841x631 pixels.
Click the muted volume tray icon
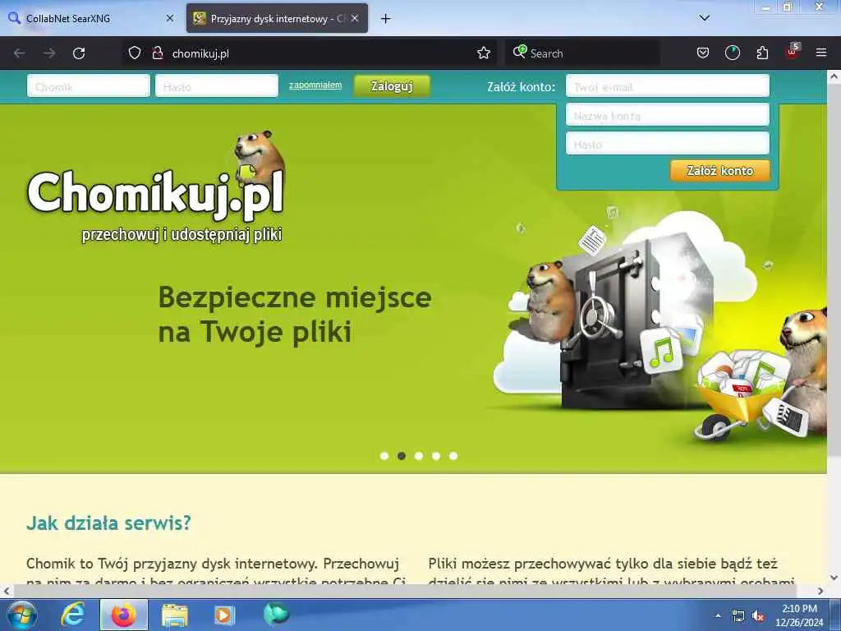(x=758, y=616)
